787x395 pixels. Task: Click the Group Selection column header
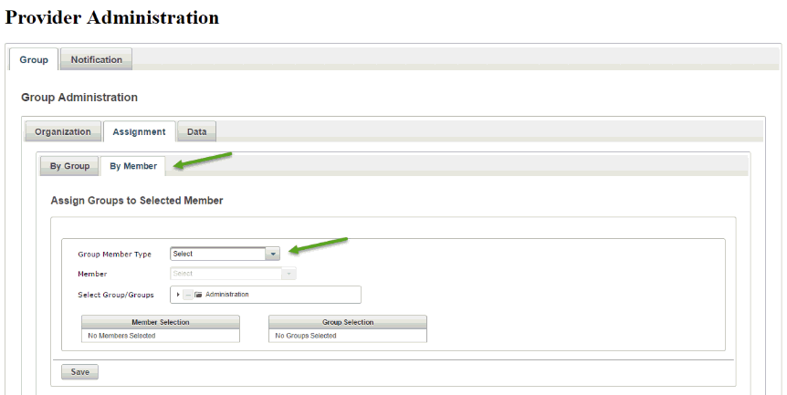click(348, 322)
